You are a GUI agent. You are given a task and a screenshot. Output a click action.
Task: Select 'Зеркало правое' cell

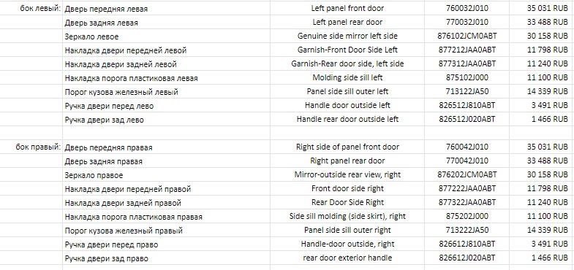coord(166,175)
